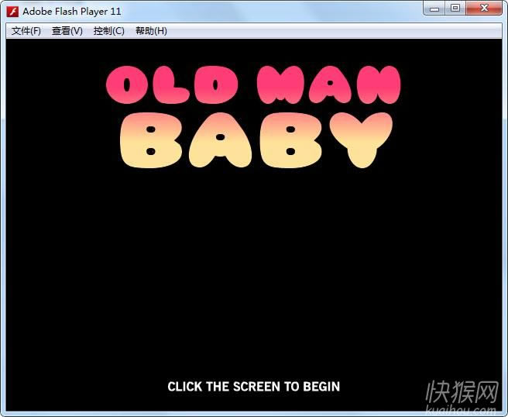
Task: Minimize the Adobe Flash Player window
Action: pos(434,9)
